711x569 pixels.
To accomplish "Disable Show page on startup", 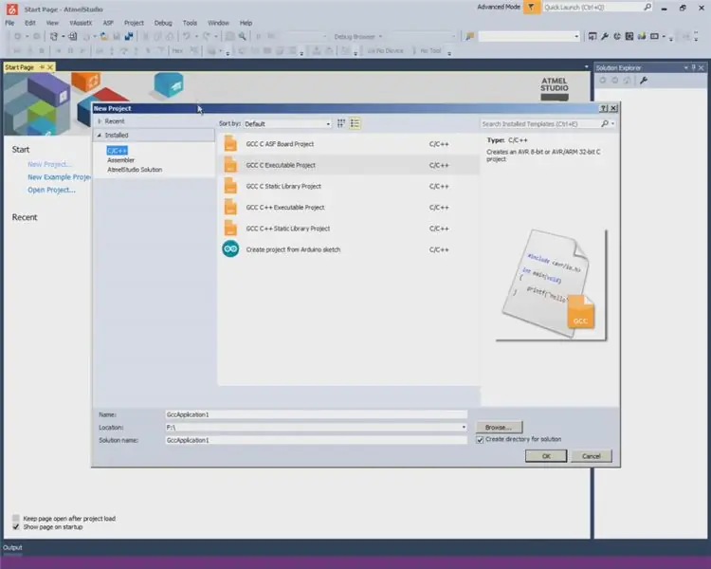I will click(x=16, y=527).
